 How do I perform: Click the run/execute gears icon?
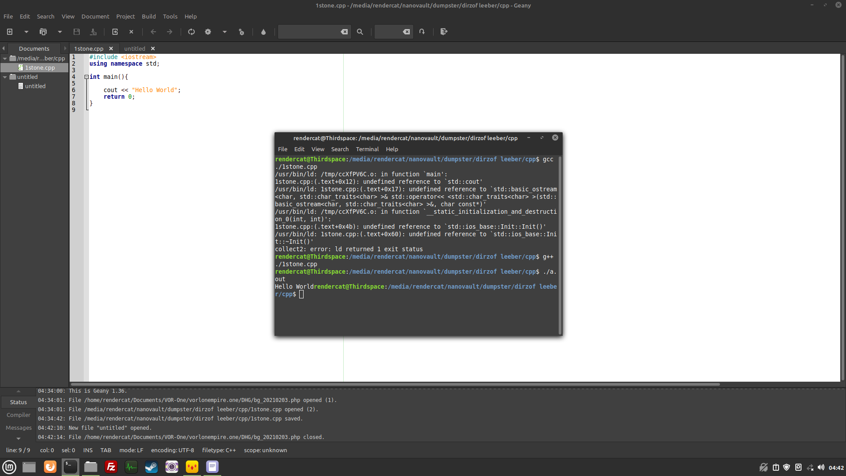tap(241, 32)
